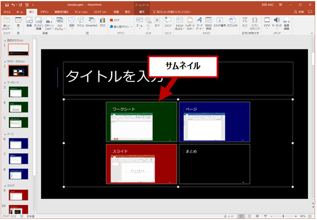
Task: Open My Add-ins (個人用アドイン) dropdown
Action: (x=121, y=27)
